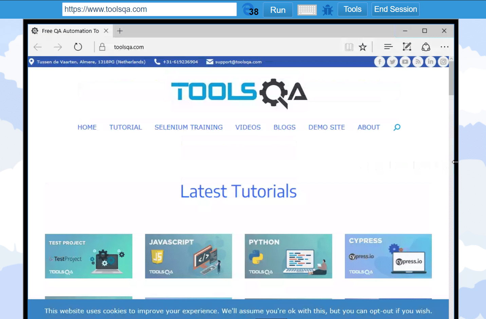Click the Add notes pen icon

click(x=407, y=47)
